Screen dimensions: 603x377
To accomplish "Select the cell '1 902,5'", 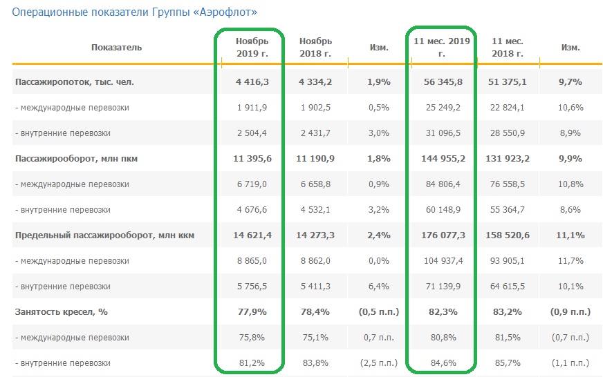I will pyautogui.click(x=315, y=108).
